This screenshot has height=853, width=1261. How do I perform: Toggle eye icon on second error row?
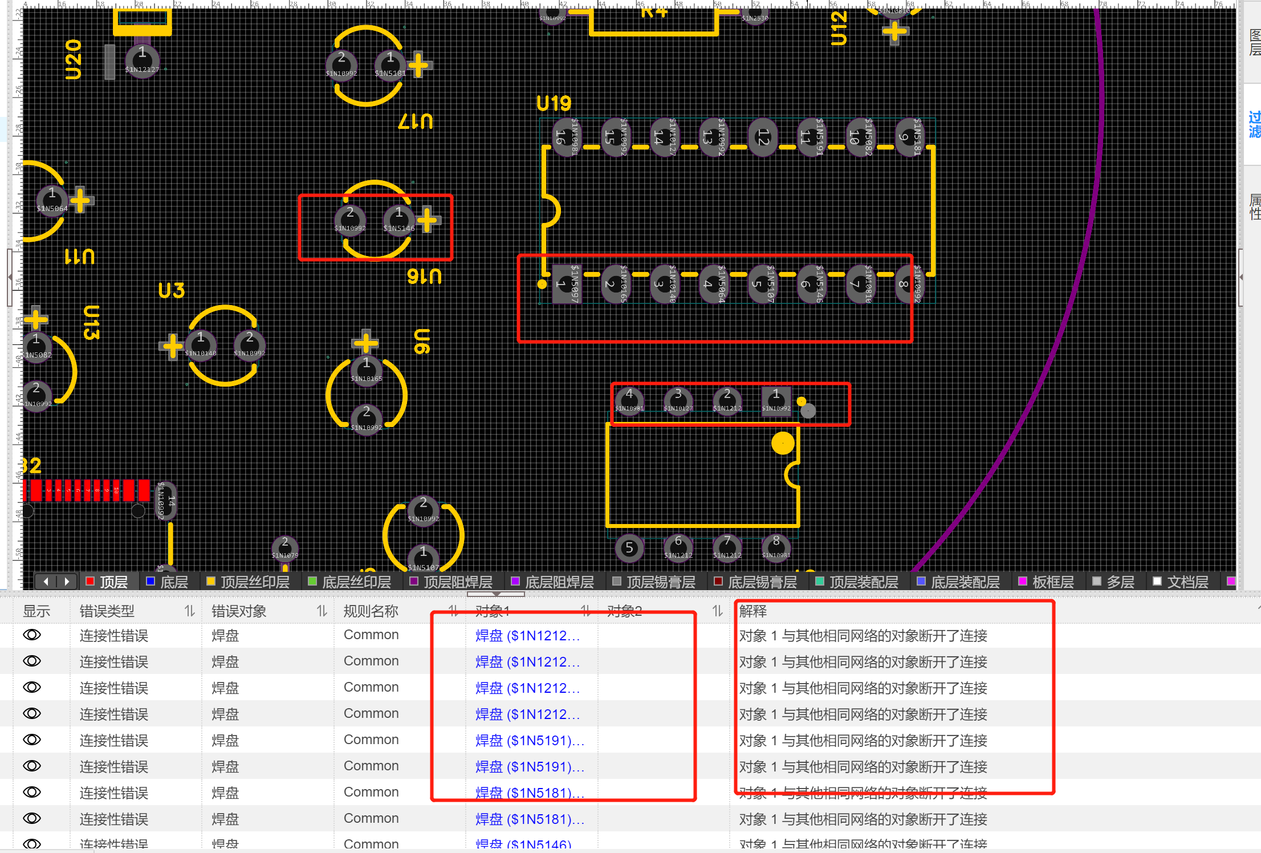[x=32, y=661]
